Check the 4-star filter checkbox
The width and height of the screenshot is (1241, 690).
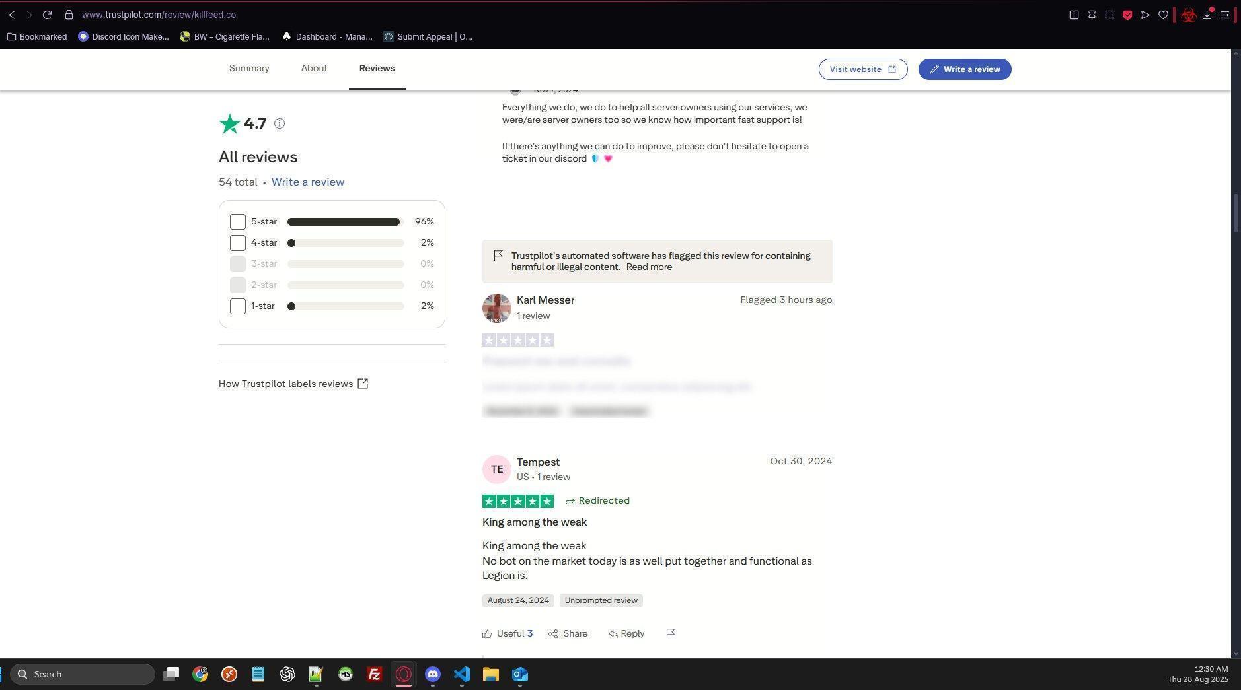(238, 243)
